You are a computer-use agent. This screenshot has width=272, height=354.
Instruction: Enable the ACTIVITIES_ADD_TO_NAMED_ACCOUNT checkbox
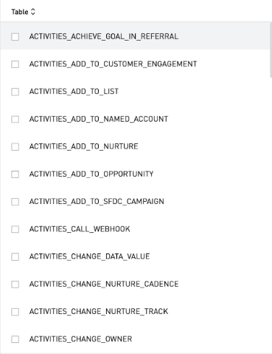click(15, 119)
